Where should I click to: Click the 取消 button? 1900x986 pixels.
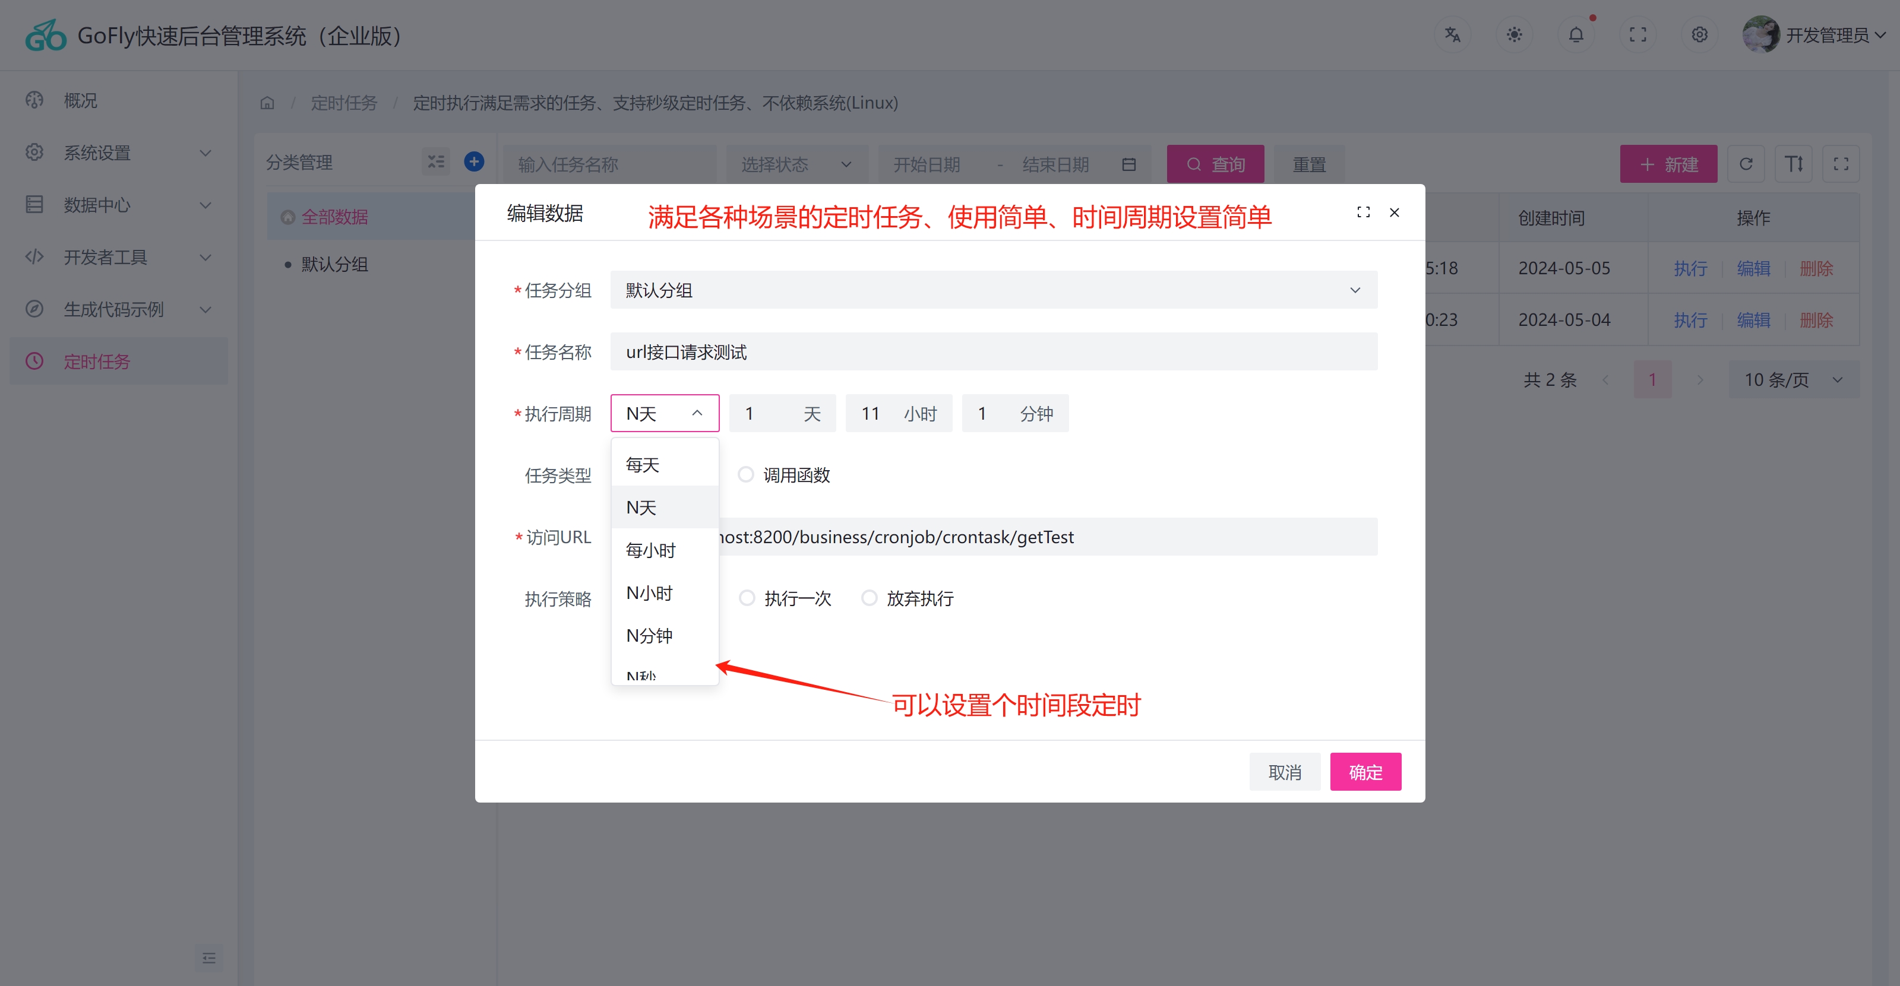1284,772
